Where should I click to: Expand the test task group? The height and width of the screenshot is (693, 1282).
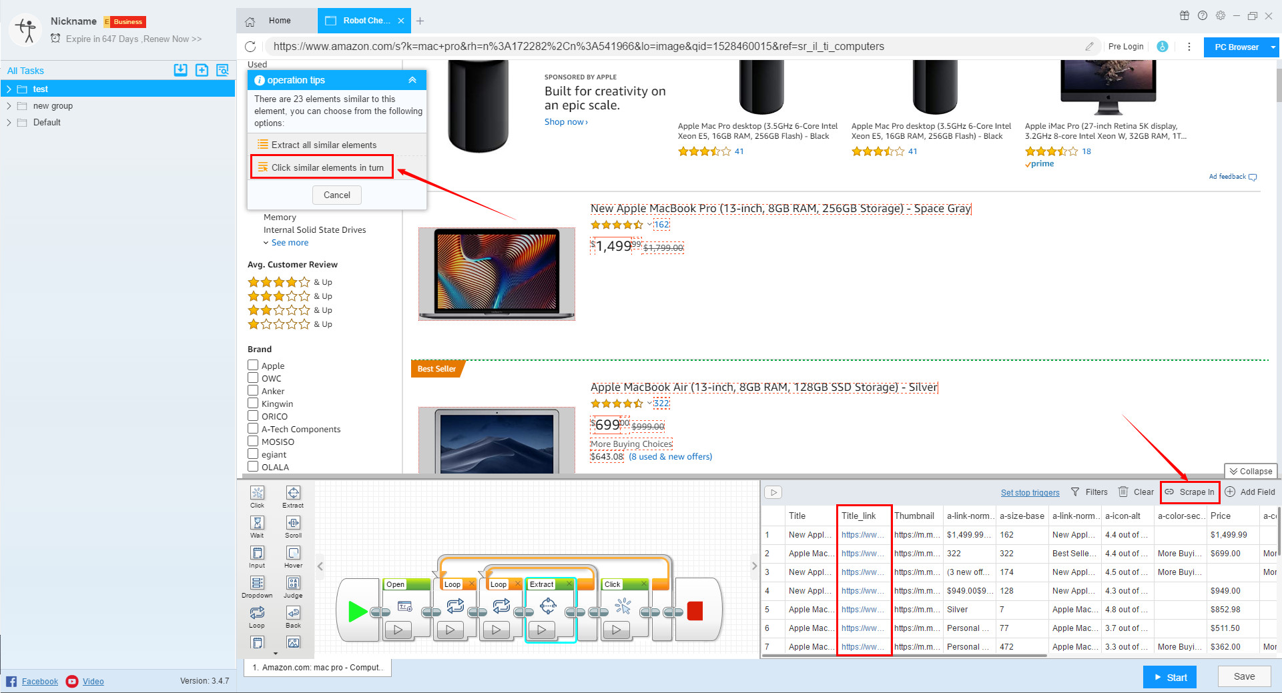9,89
